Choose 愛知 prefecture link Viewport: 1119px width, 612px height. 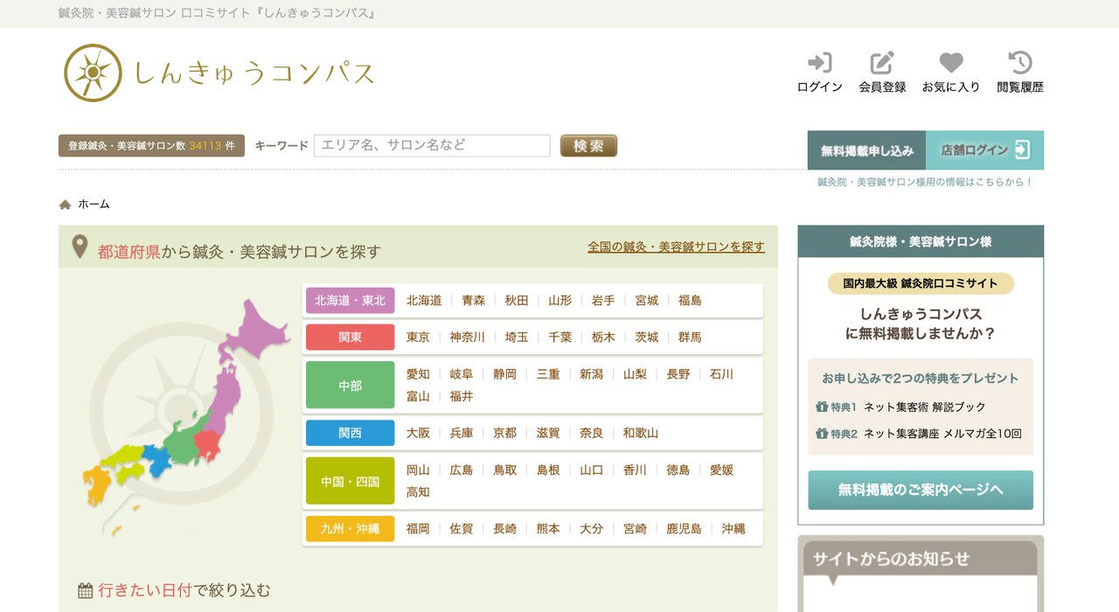[419, 373]
